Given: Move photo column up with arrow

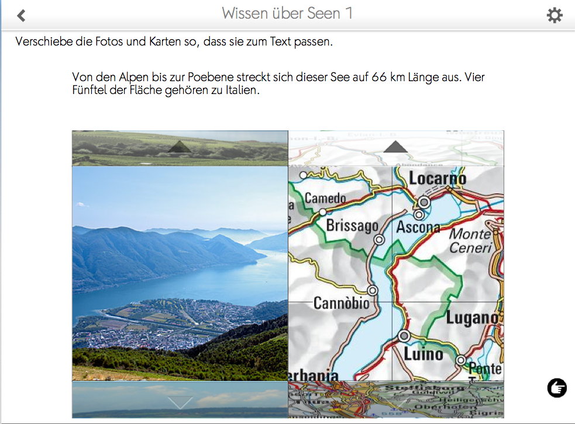Looking at the screenshot, I should pos(180,147).
